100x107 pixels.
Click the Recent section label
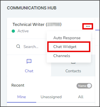click(x=18, y=85)
